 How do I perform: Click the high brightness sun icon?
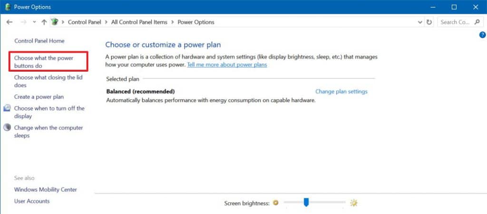click(353, 203)
